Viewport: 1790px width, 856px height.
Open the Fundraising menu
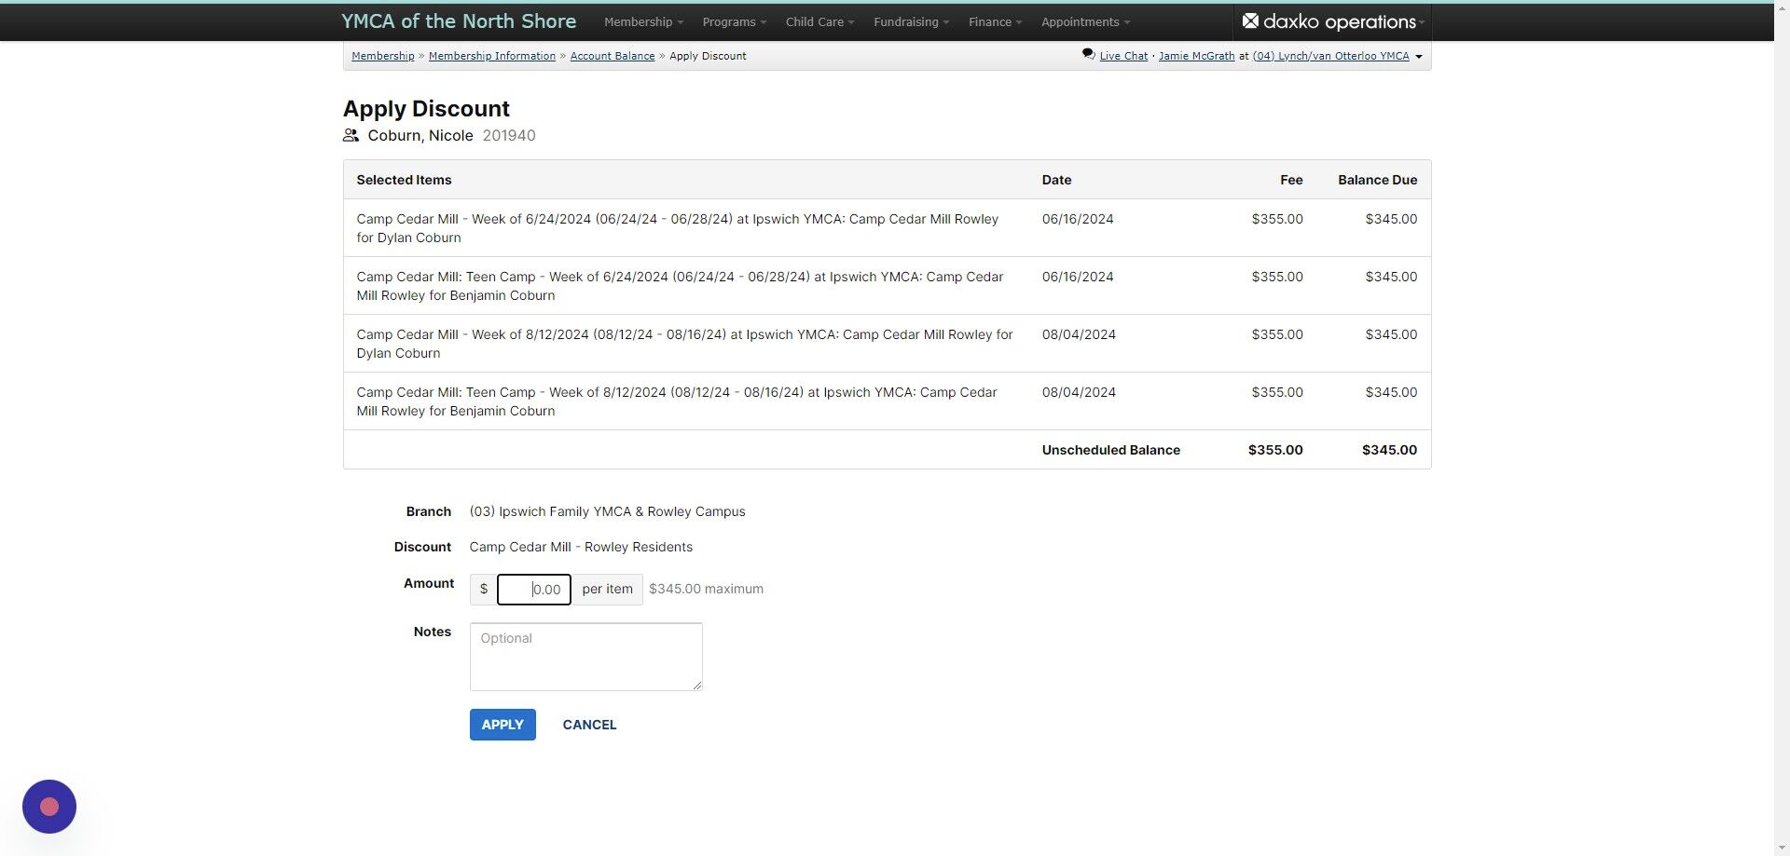[x=911, y=21]
